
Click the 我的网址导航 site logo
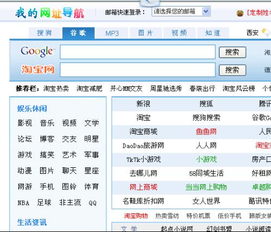pyautogui.click(x=50, y=13)
